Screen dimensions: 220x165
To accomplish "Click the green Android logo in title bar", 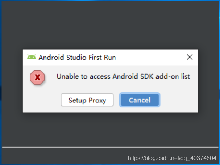I will pyautogui.click(x=32, y=57).
